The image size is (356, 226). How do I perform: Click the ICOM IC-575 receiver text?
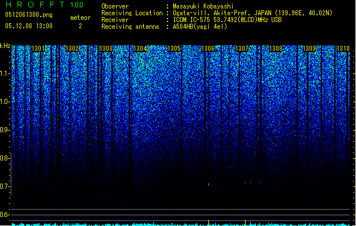point(227,20)
